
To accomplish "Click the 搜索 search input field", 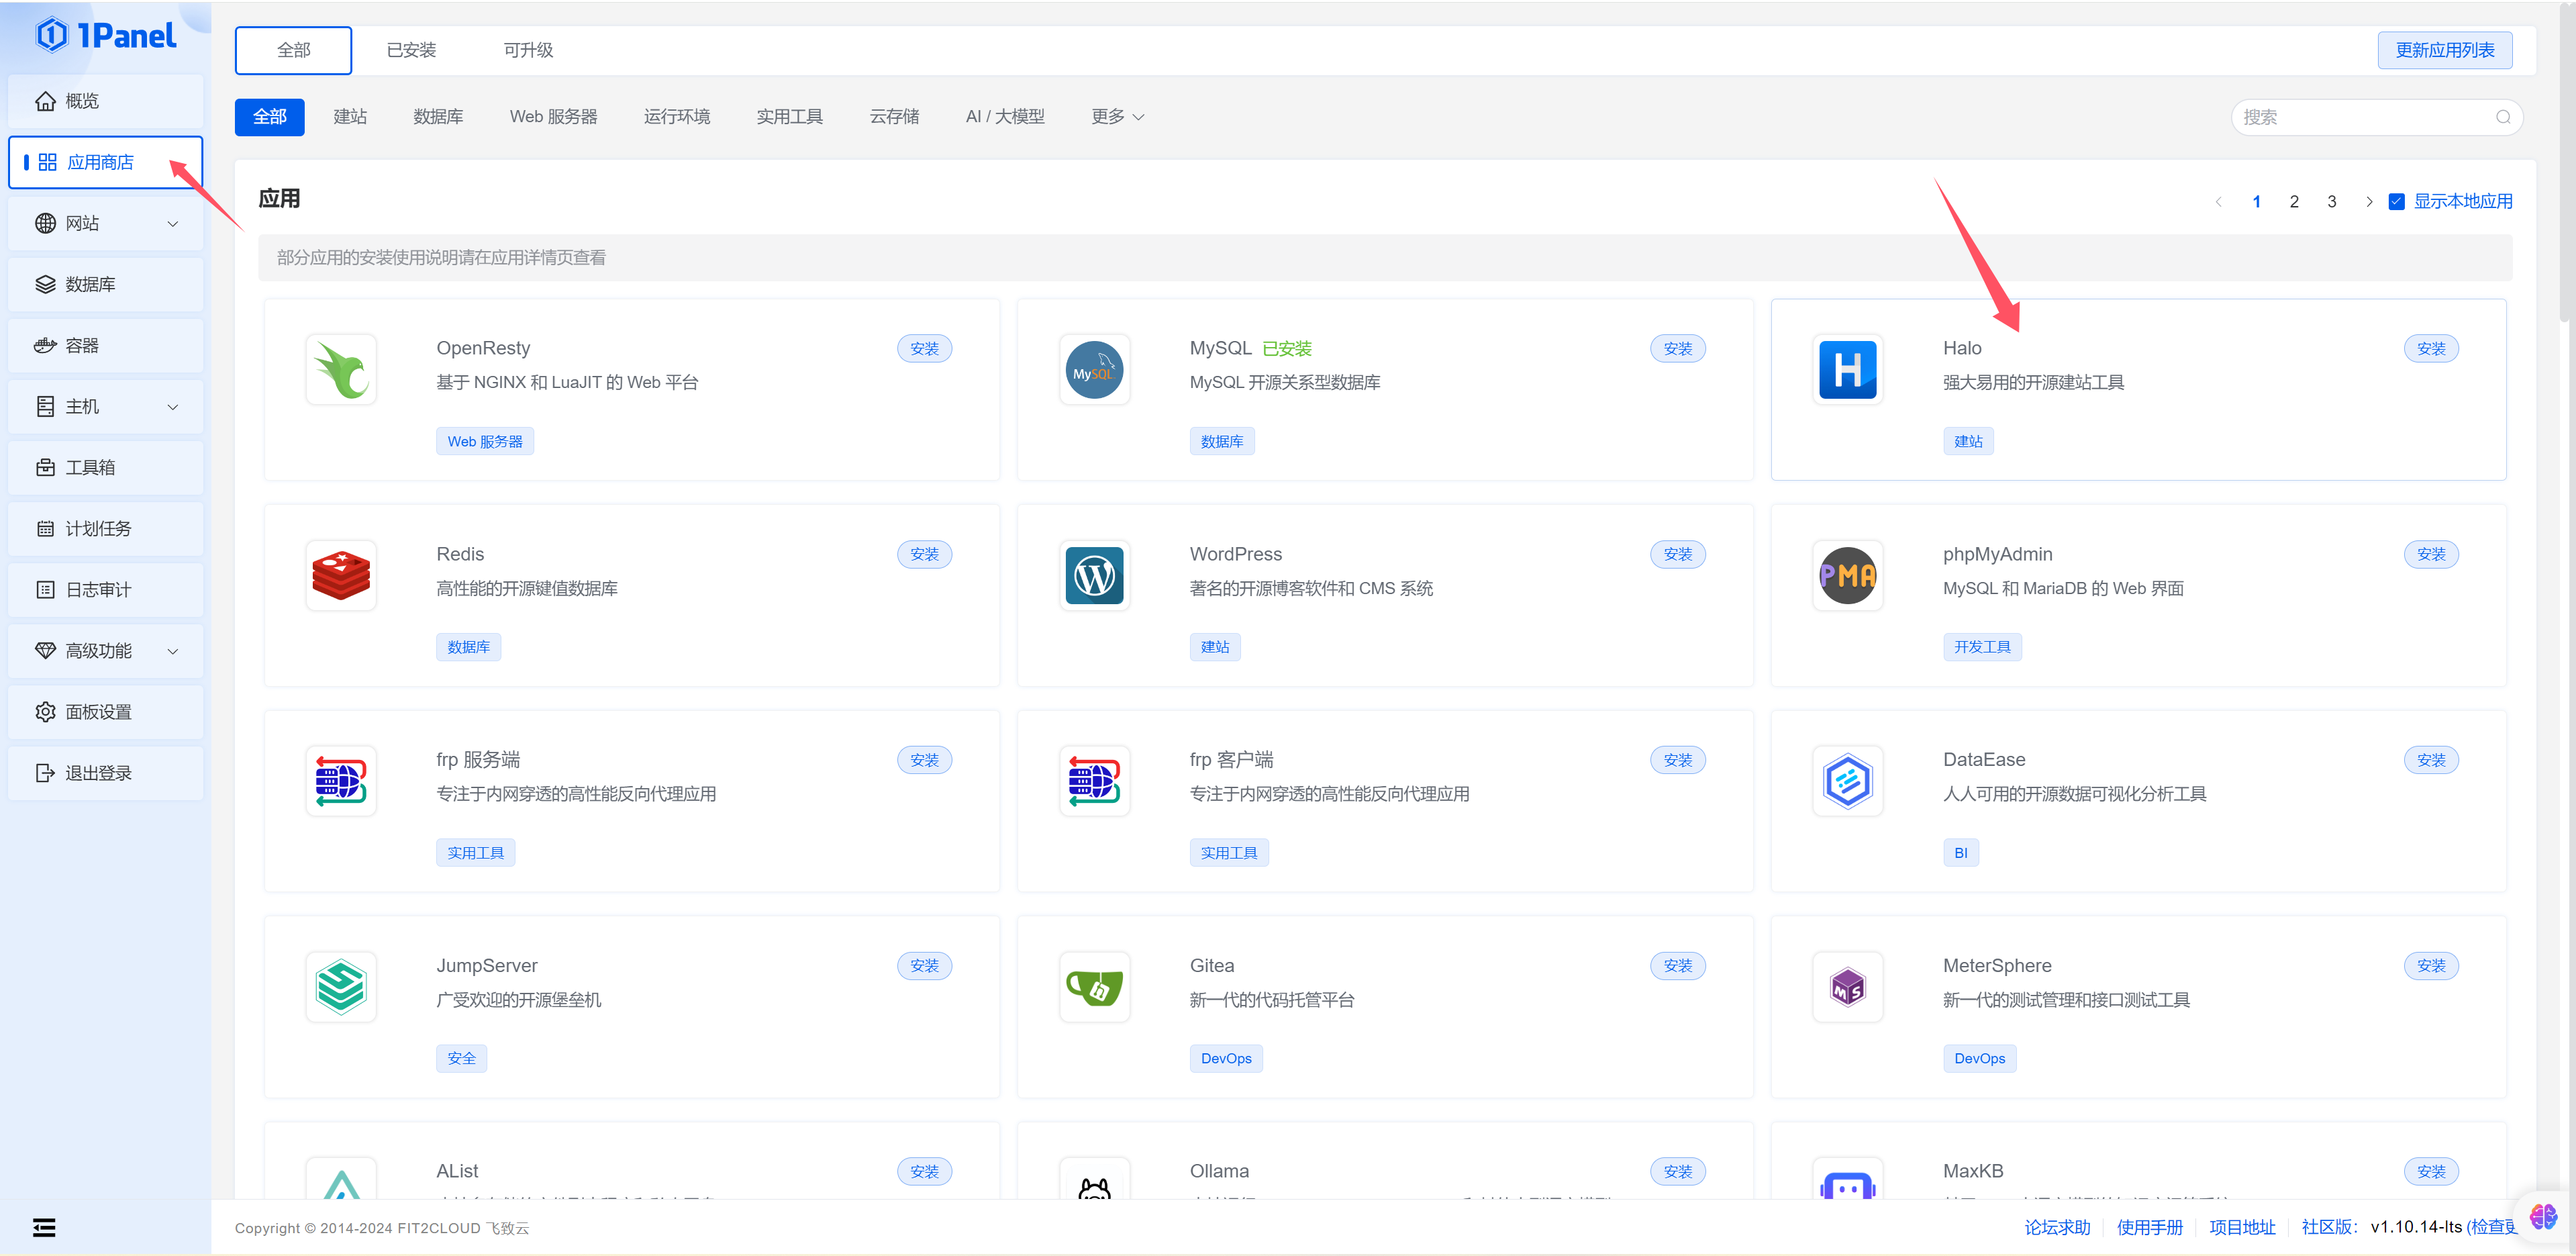I will click(2376, 117).
